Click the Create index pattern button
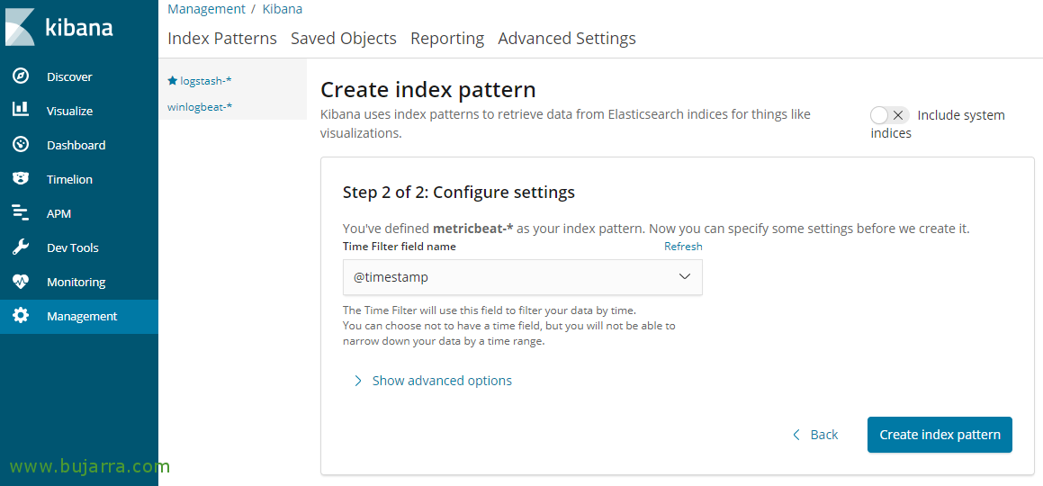The height and width of the screenshot is (486, 1043). 940,435
